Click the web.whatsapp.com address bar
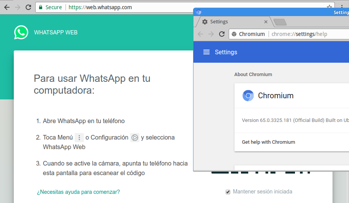The height and width of the screenshot is (203, 349). pos(185,7)
